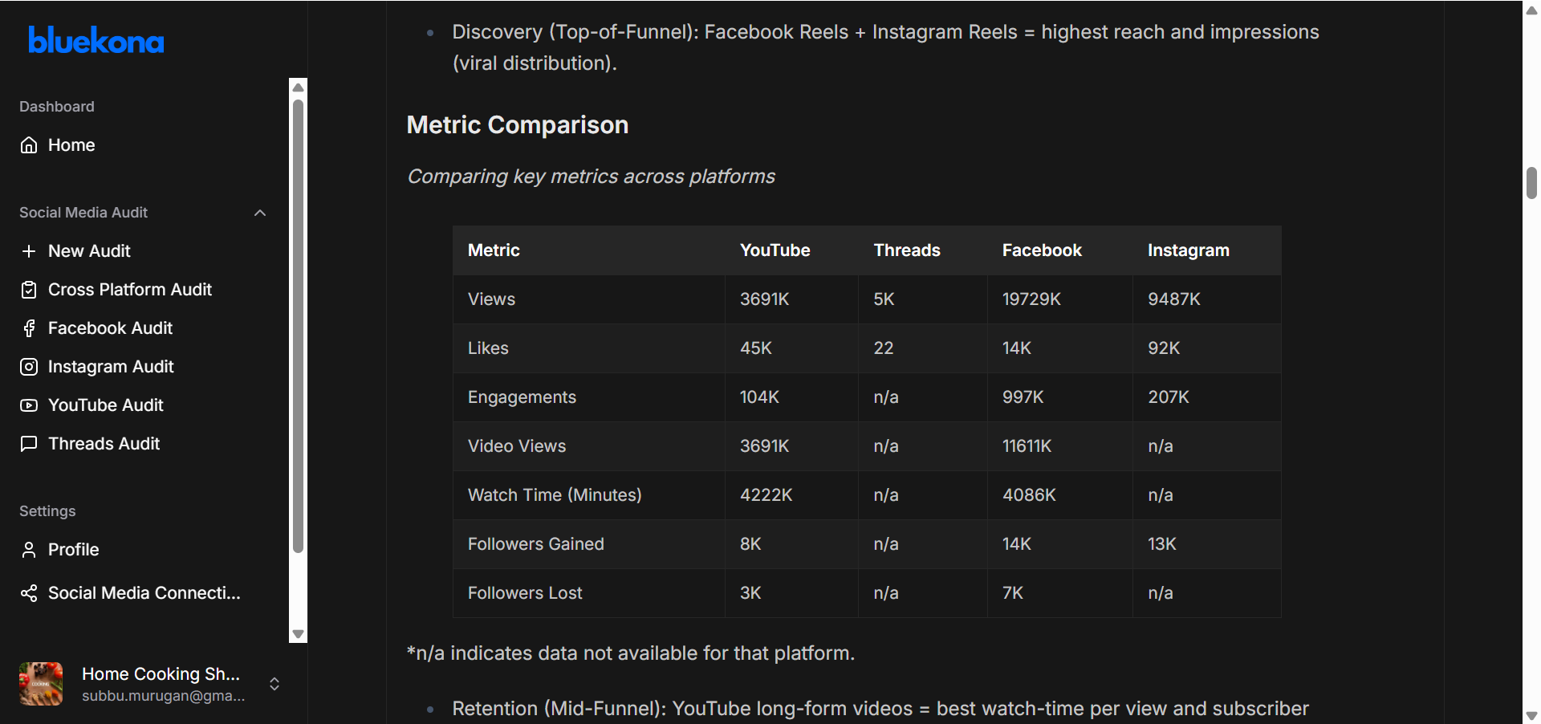Open Cross Platform Audit via its clipboard icon

(29, 290)
